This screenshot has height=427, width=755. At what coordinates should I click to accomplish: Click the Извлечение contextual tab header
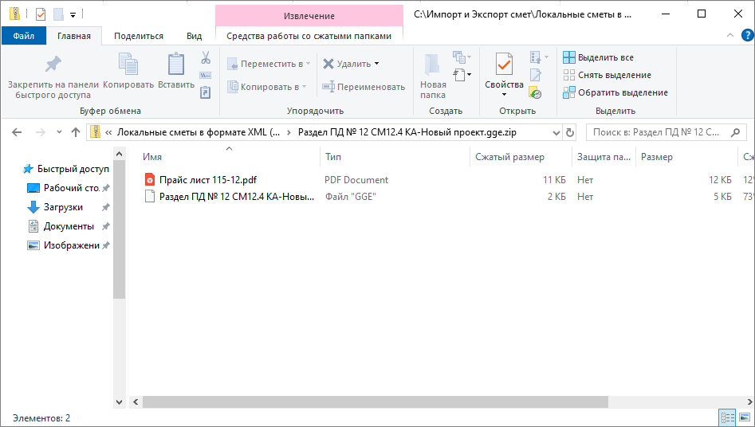(x=309, y=16)
